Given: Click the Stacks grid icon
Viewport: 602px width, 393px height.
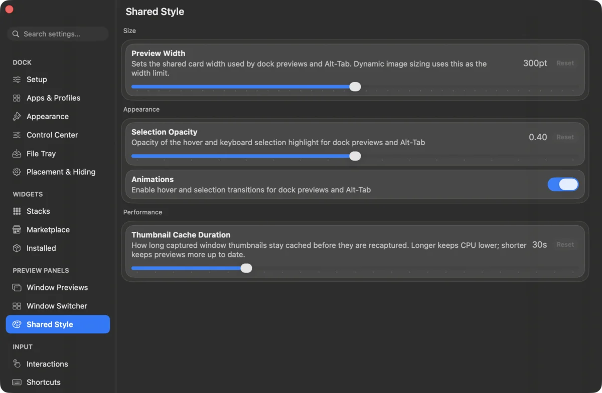Looking at the screenshot, I should (17, 211).
